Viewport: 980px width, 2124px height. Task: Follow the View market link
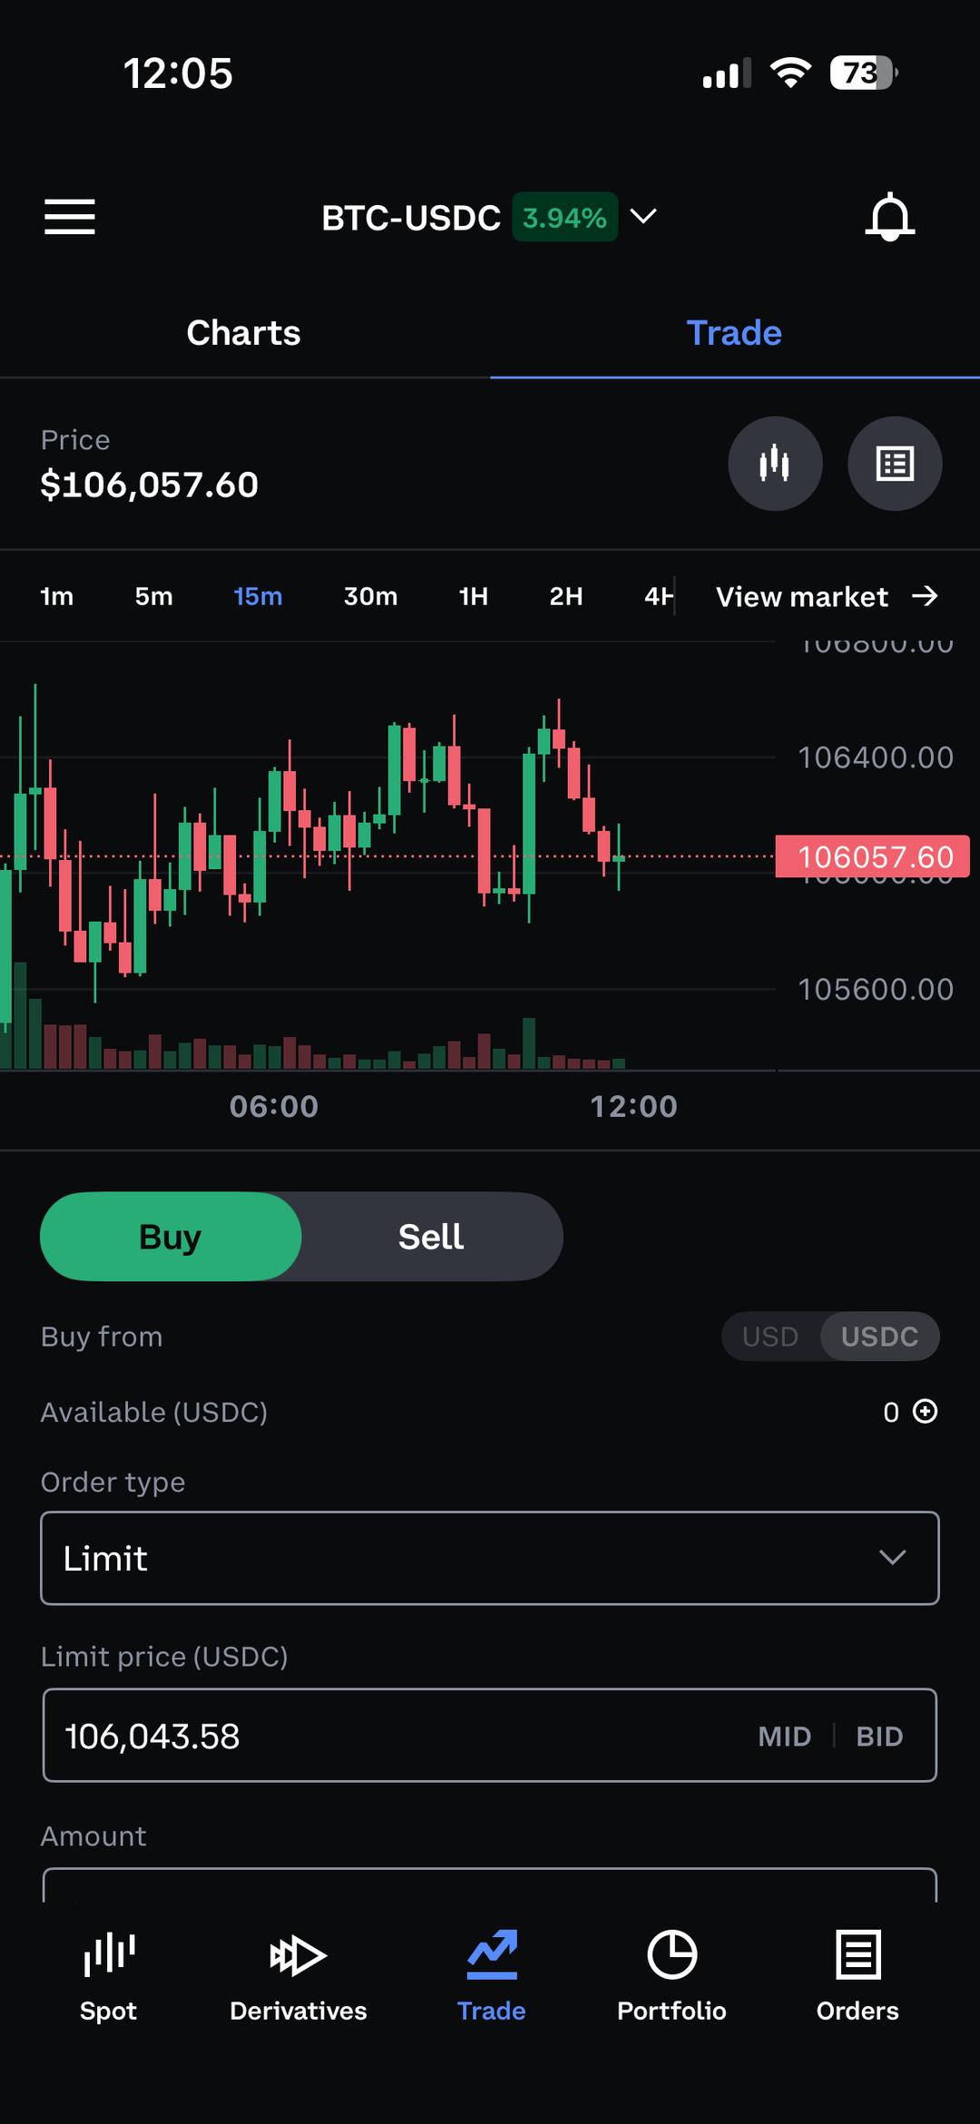(826, 596)
